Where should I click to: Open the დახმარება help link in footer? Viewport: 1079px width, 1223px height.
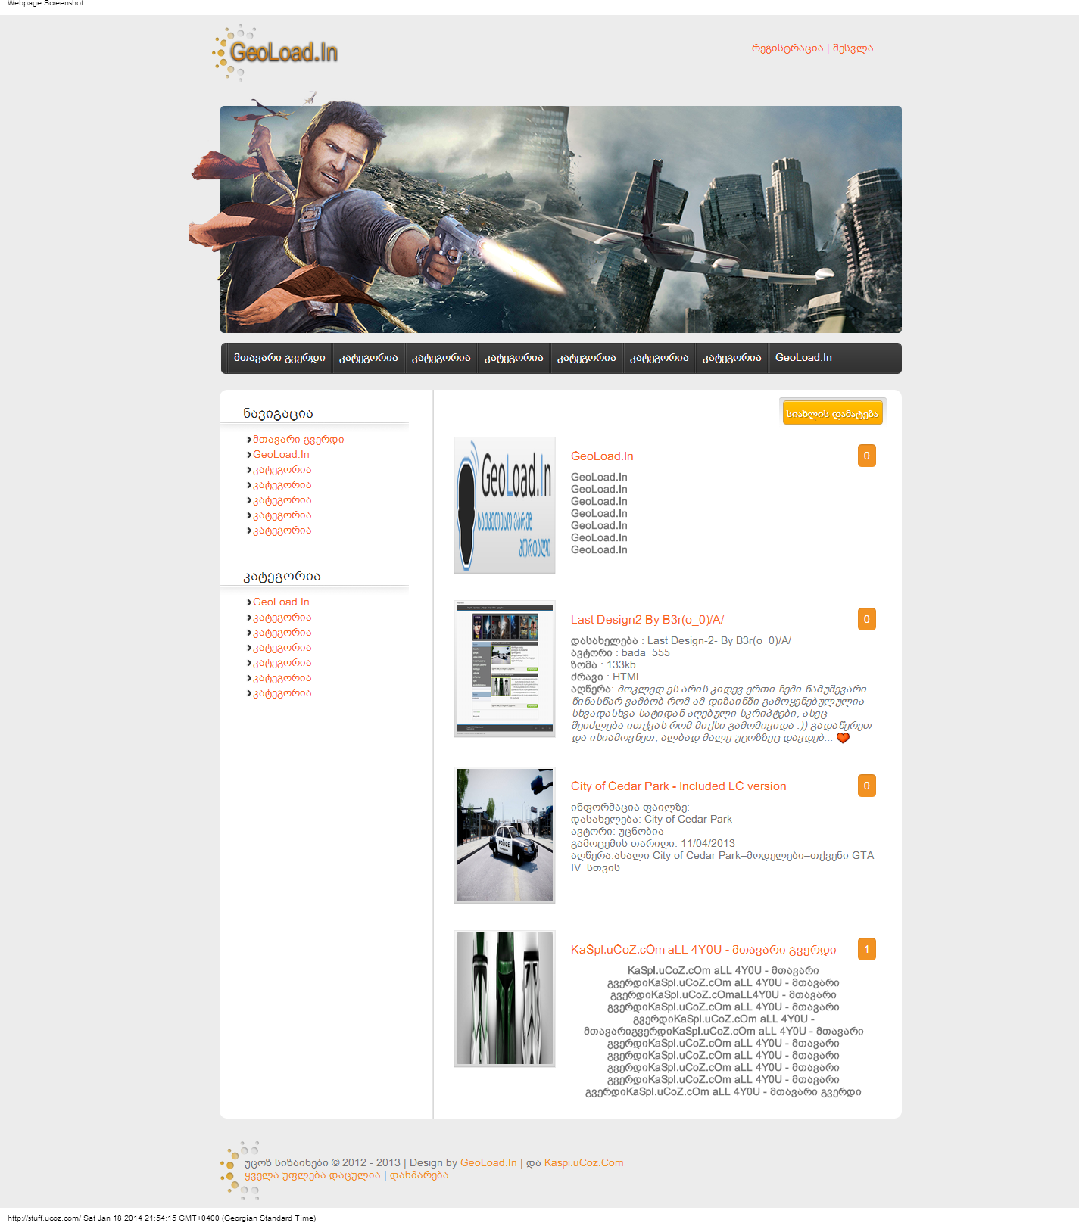pos(419,1175)
